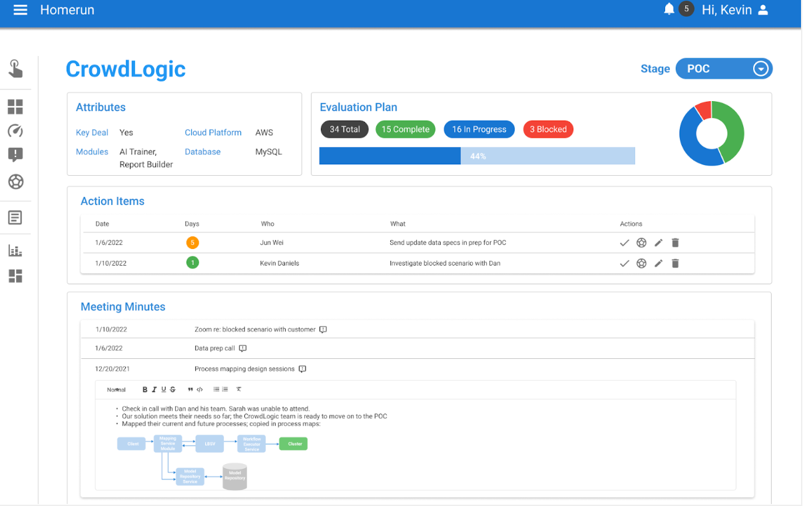
Task: Insert a blockquote in the minutes editor
Action: (x=190, y=389)
